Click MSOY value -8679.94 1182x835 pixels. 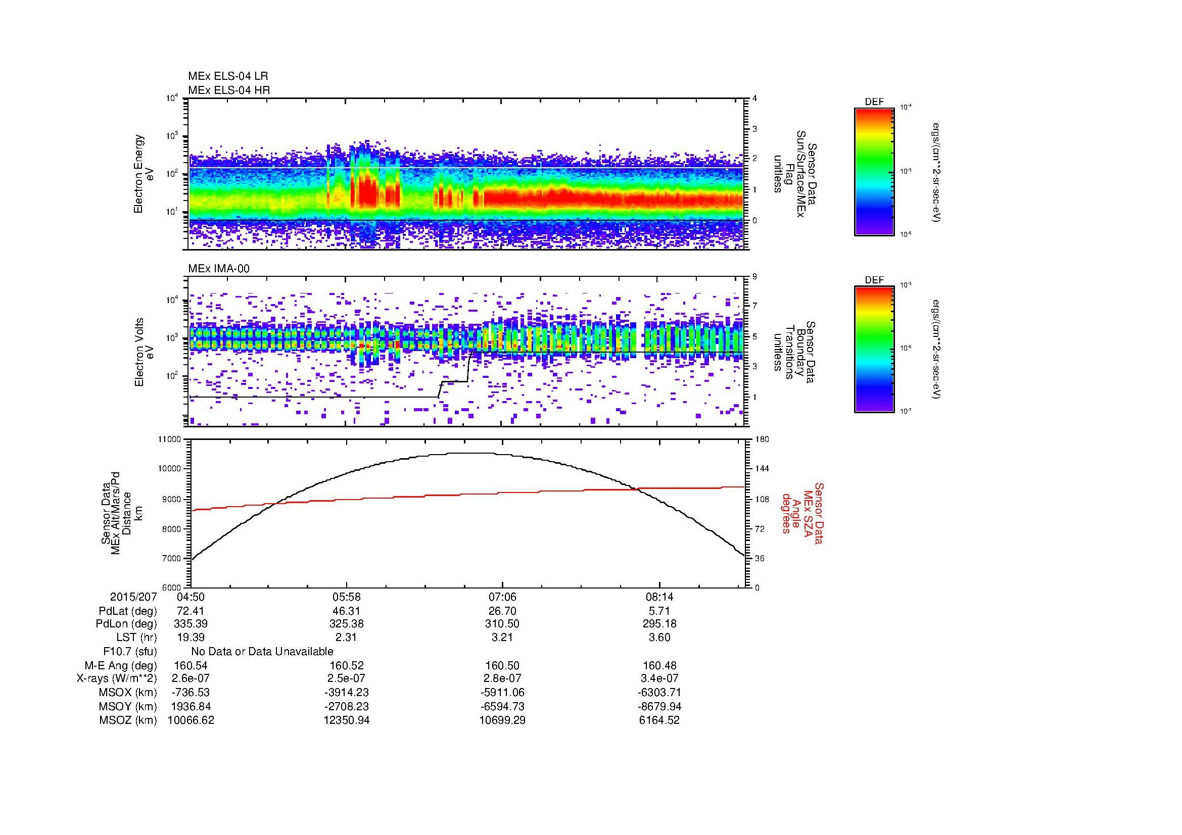659,706
